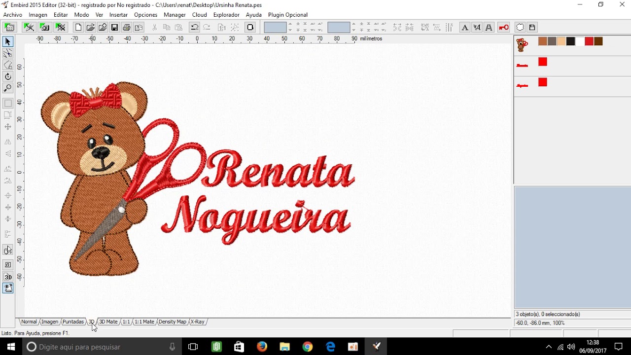Click the green needle toolbar icon

click(x=29, y=28)
